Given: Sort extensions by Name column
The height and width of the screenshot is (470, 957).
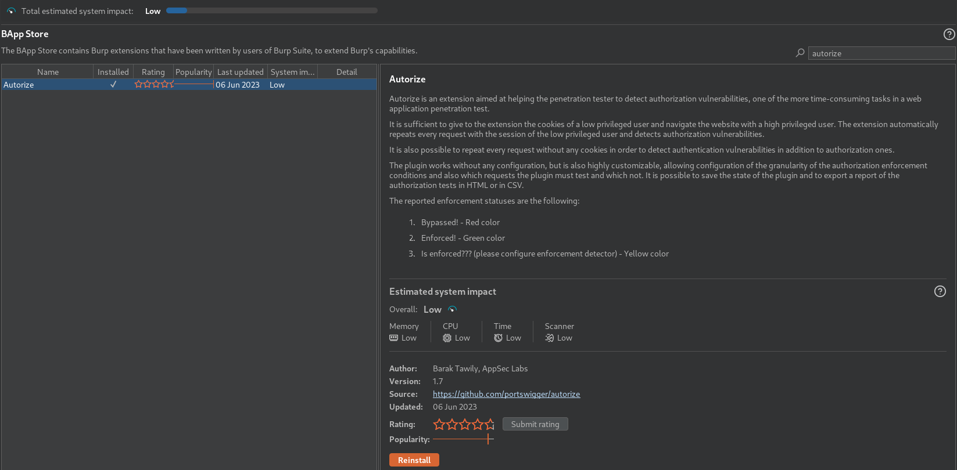Looking at the screenshot, I should [x=48, y=72].
